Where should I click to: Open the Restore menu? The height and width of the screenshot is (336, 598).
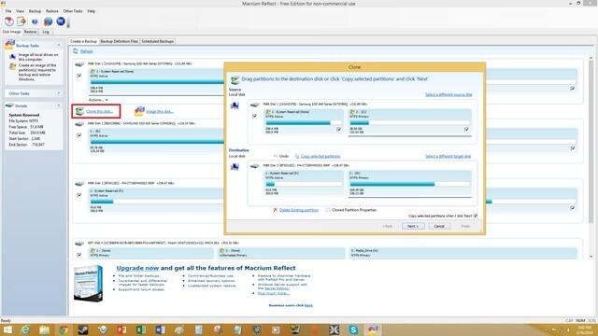tap(52, 11)
